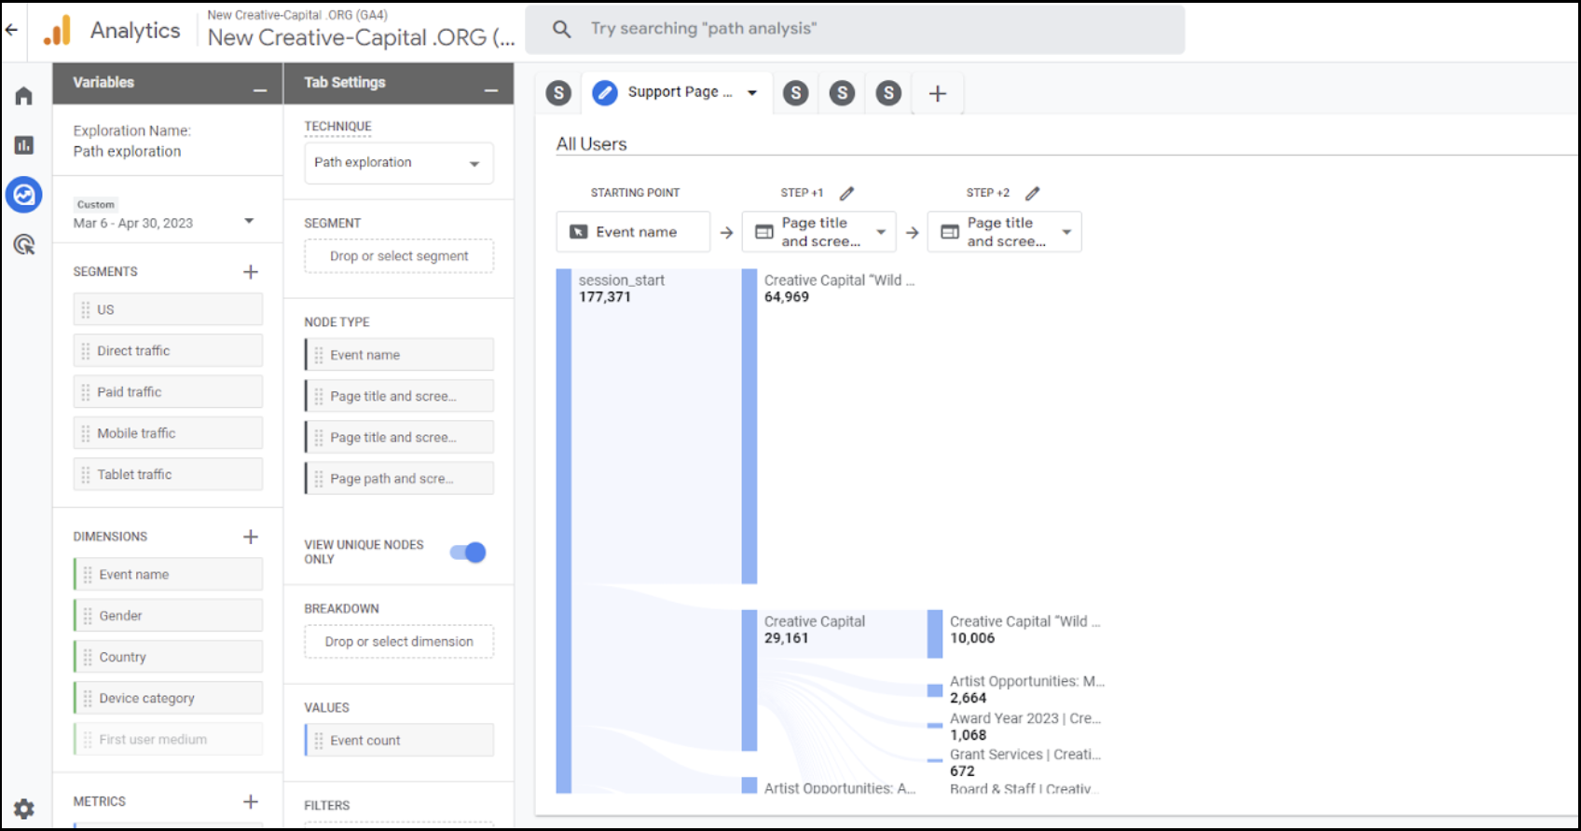The height and width of the screenshot is (831, 1581).
Task: Edit STEP +1 with the pencil icon
Action: [x=846, y=193]
